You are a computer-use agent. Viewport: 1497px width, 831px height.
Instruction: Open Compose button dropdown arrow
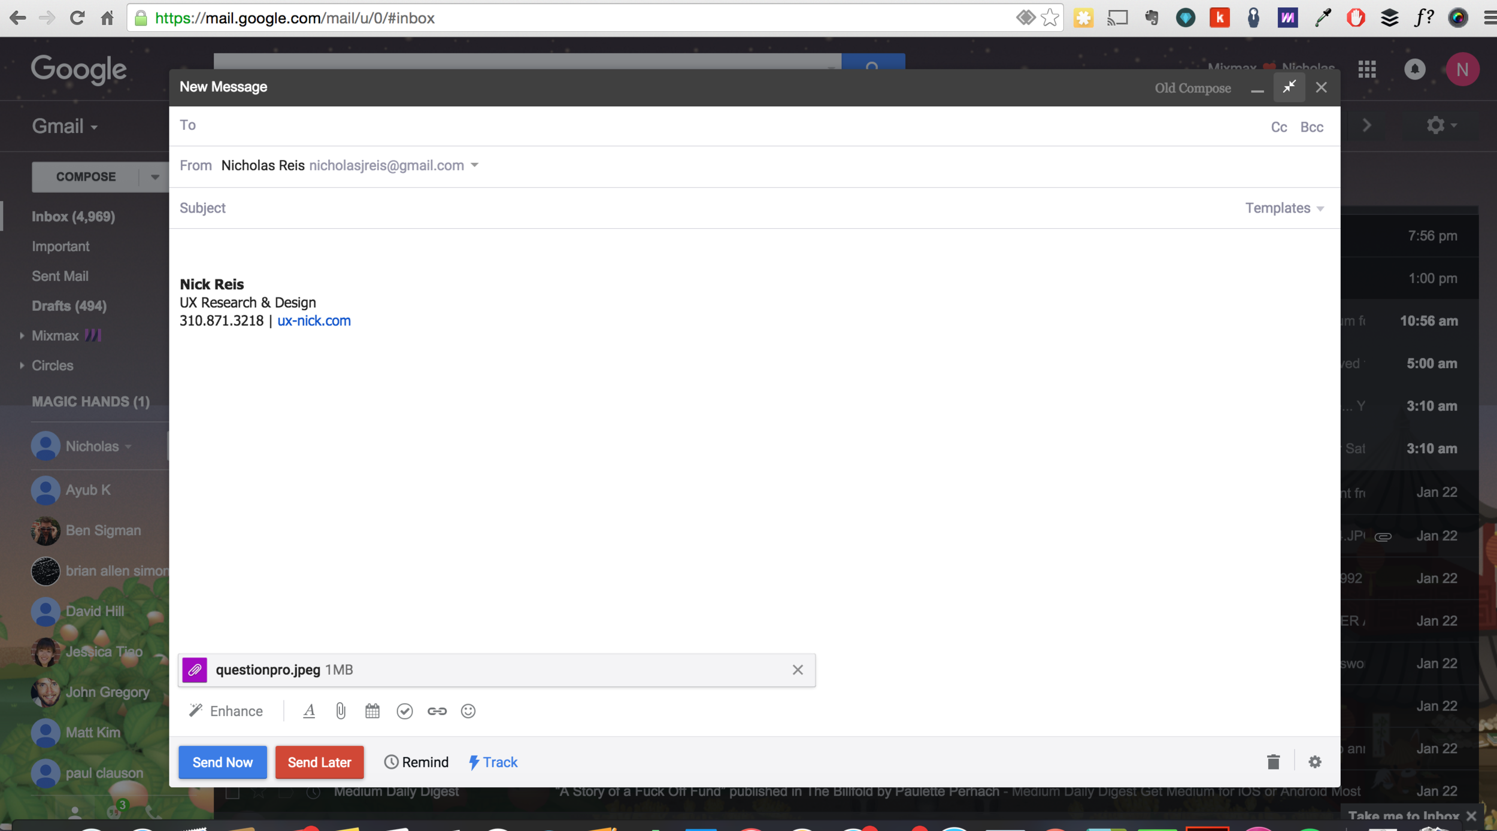coord(154,177)
